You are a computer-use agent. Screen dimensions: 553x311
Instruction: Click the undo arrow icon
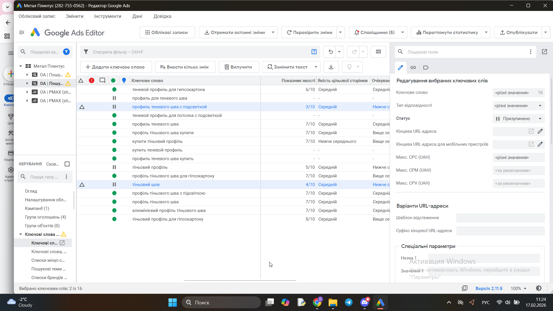click(331, 52)
